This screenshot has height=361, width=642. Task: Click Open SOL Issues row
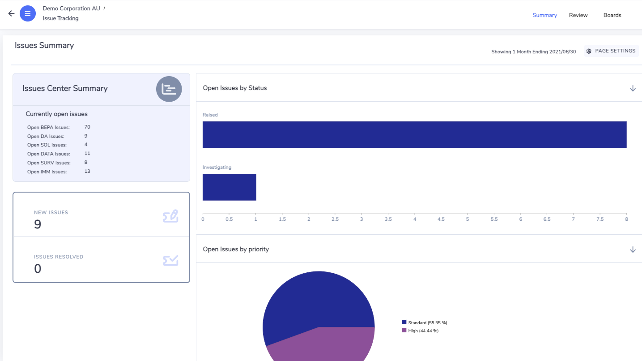pos(57,145)
